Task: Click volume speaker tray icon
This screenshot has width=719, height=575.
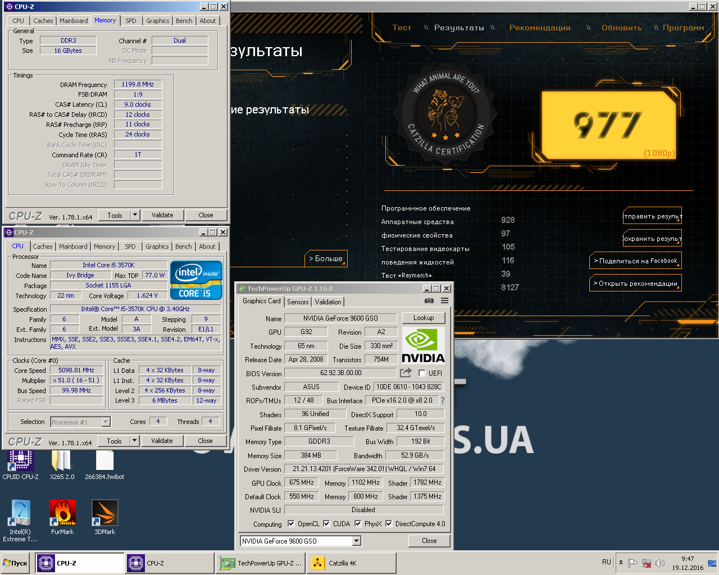Action: click(x=660, y=563)
